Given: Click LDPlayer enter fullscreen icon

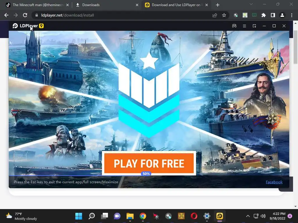Looking at the screenshot, I should (x=254, y=26).
